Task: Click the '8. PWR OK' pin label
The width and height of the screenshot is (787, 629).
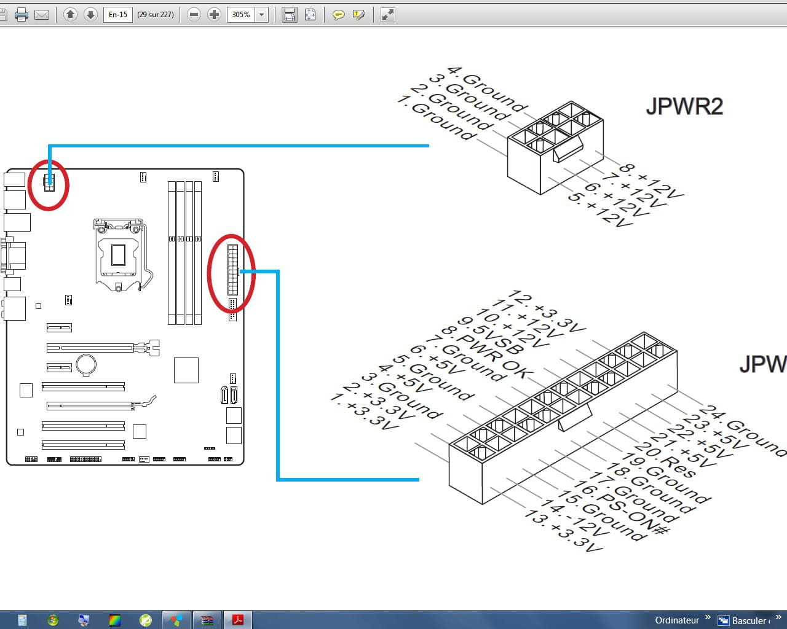Action: coord(486,352)
